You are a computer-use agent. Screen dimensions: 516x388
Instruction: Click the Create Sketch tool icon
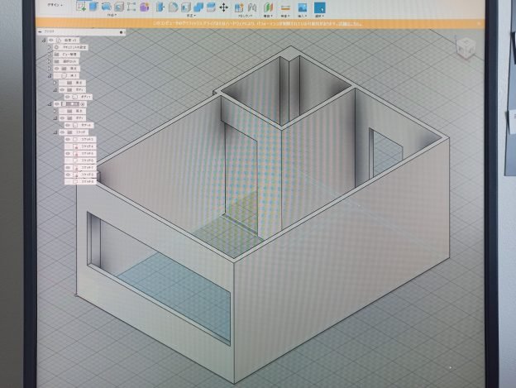pyautogui.click(x=82, y=6)
